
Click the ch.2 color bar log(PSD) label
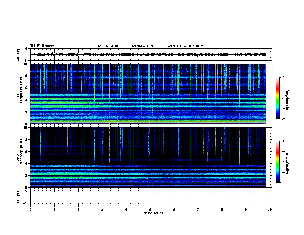tap(287, 163)
